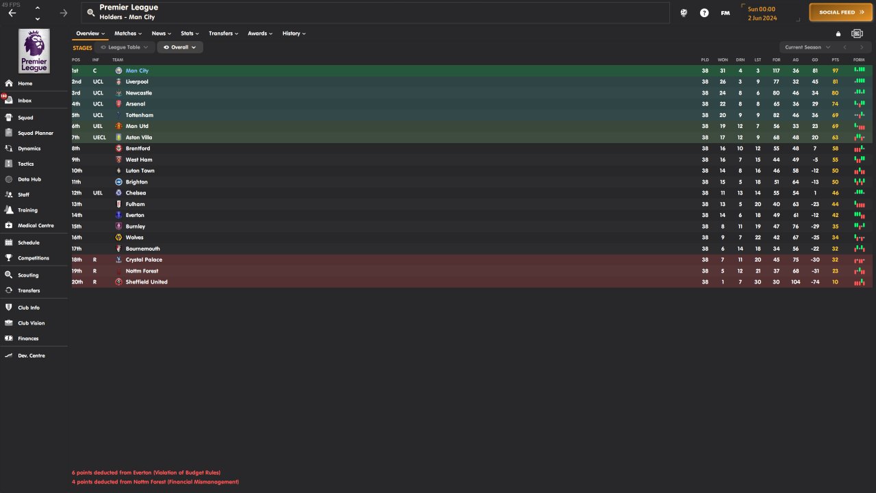
Task: Click the Nottm Forest points deduction note
Action: coord(155,482)
